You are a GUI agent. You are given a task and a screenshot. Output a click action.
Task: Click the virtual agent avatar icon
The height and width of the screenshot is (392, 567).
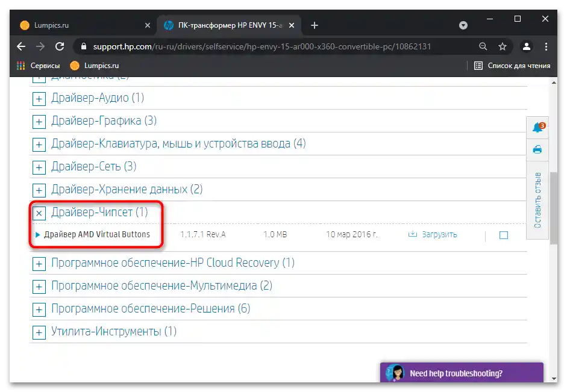(395, 373)
